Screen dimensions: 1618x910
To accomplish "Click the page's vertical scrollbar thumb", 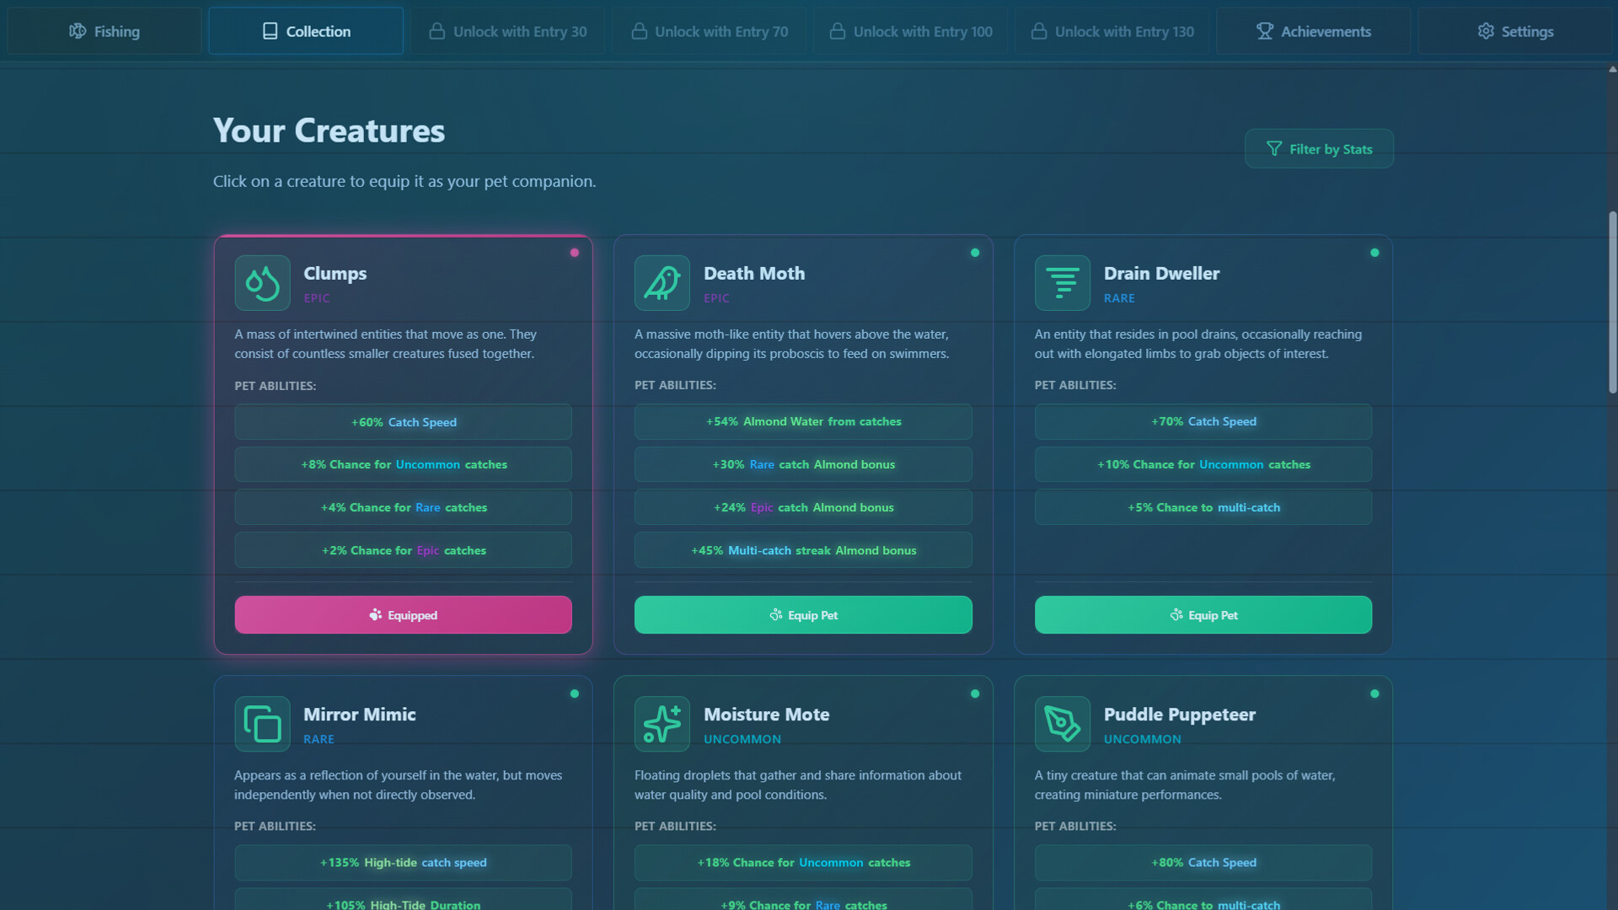I will point(1612,302).
